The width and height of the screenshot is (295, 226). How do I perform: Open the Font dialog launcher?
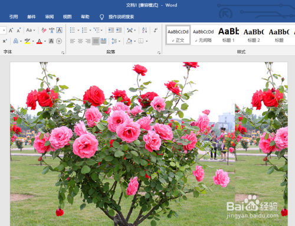pyautogui.click(x=63, y=53)
